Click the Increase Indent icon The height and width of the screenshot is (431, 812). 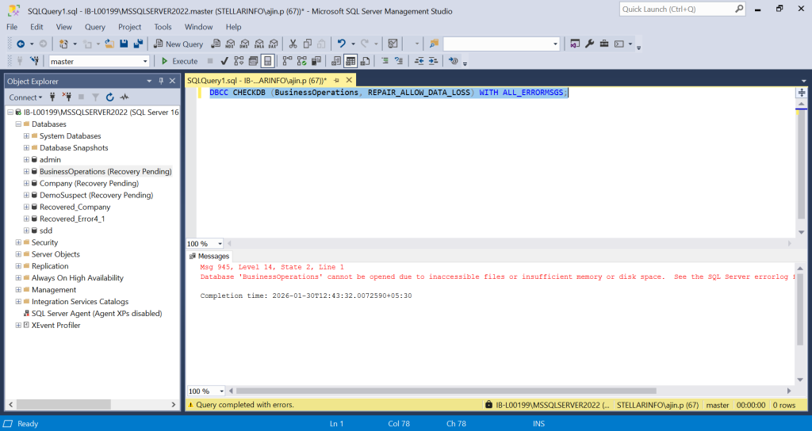(434, 61)
